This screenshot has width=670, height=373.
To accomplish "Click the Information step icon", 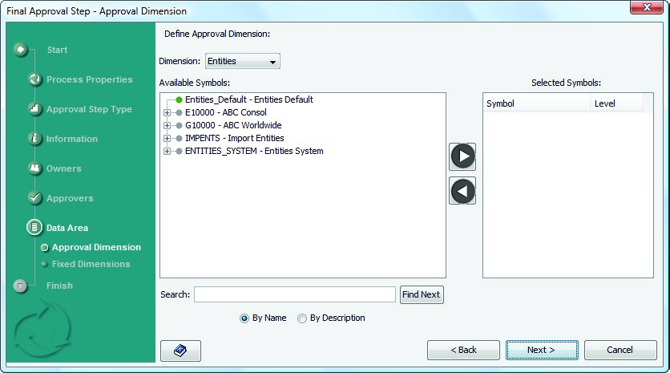I will coord(34,138).
